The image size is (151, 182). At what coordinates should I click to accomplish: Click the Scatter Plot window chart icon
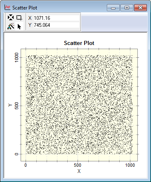[x=7, y=7]
